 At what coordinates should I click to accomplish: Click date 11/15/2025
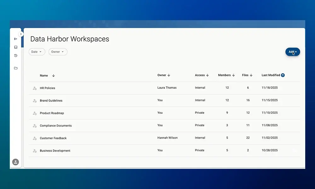coord(270,100)
